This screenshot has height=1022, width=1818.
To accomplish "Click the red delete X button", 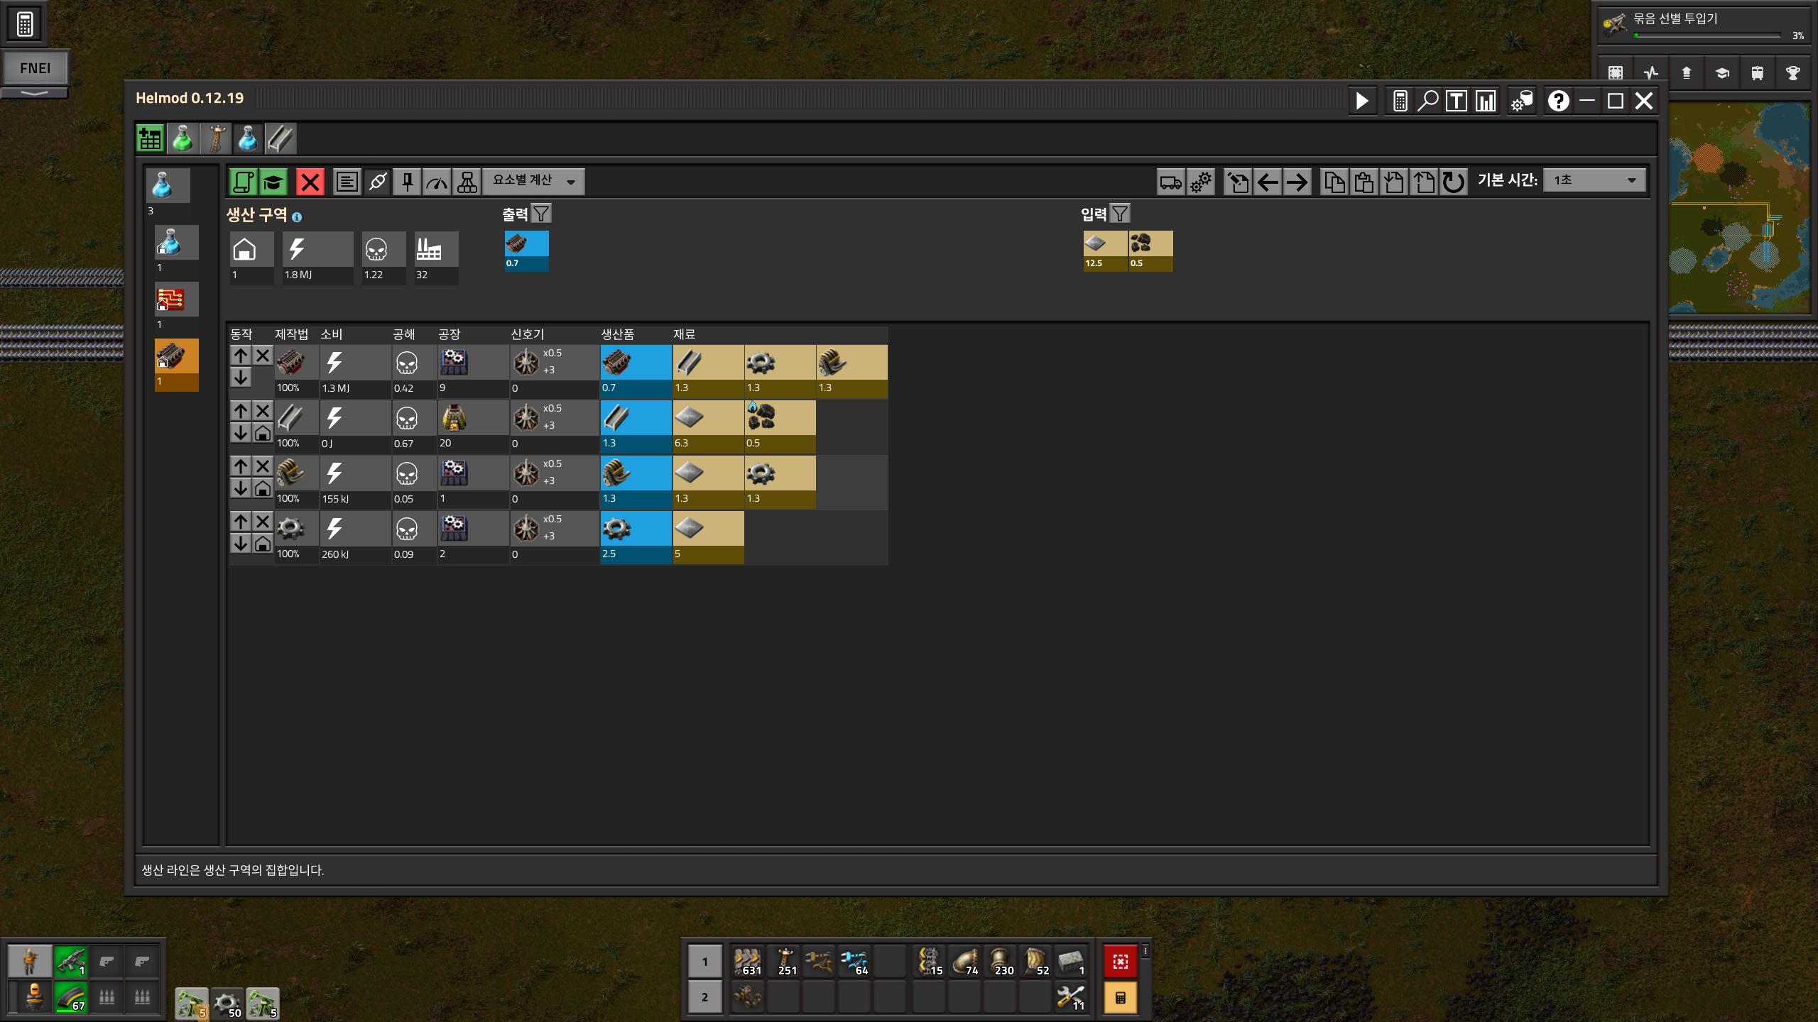I will [310, 182].
